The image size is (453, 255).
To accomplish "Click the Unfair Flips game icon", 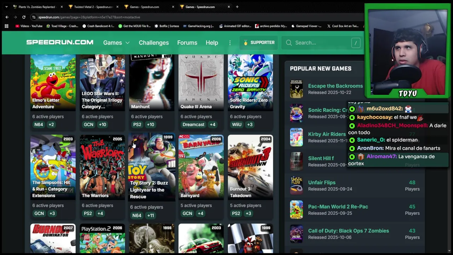I will point(297,185).
